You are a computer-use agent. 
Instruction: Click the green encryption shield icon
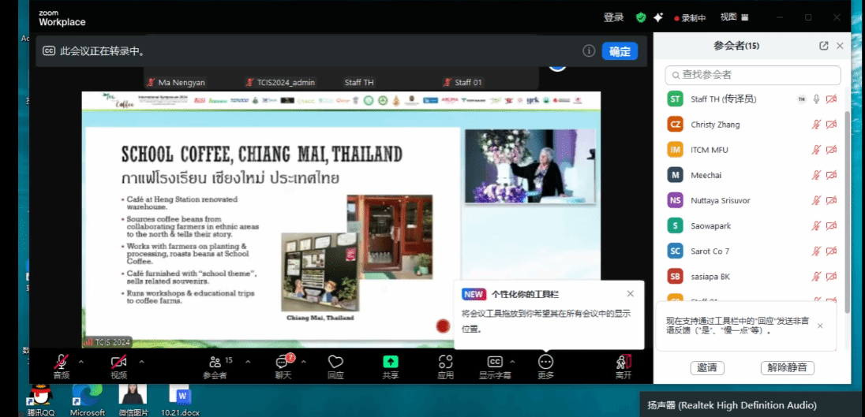pyautogui.click(x=641, y=17)
